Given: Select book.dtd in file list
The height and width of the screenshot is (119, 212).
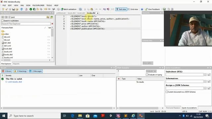Looking at the screenshot, I should (x=8, y=49).
